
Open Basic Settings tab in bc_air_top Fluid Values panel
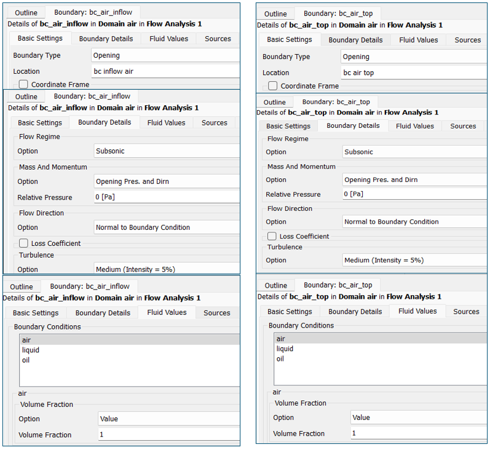pyautogui.click(x=290, y=312)
